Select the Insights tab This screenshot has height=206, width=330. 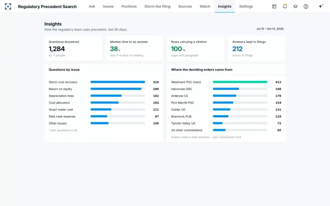[225, 6]
